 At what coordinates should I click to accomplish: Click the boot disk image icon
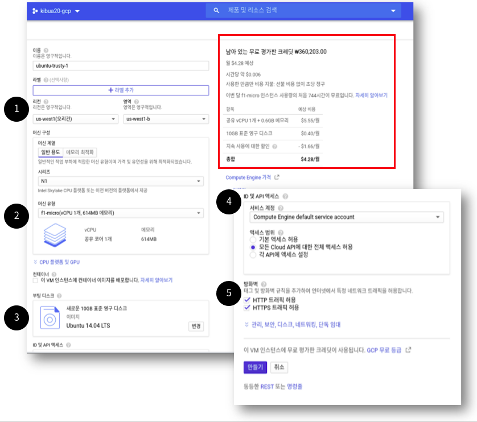pyautogui.click(x=50, y=318)
